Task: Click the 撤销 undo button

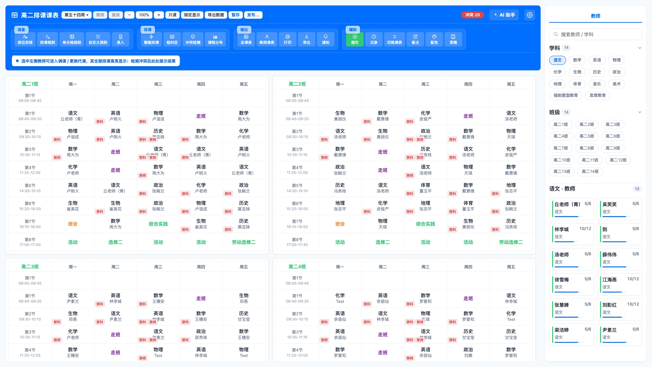Action: tap(100, 15)
